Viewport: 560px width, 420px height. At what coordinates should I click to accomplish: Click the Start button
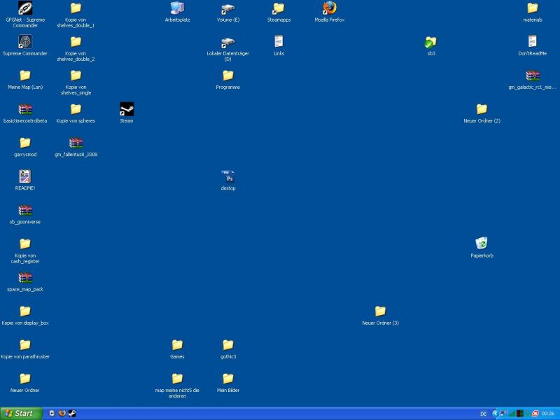21,414
